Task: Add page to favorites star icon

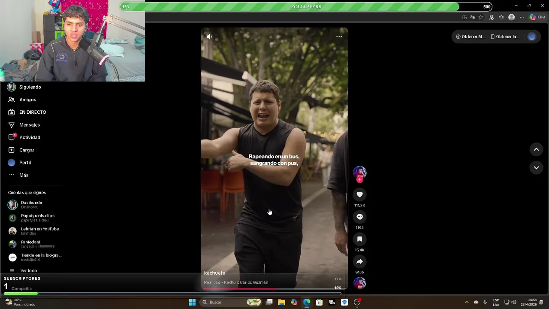Action: [481, 17]
